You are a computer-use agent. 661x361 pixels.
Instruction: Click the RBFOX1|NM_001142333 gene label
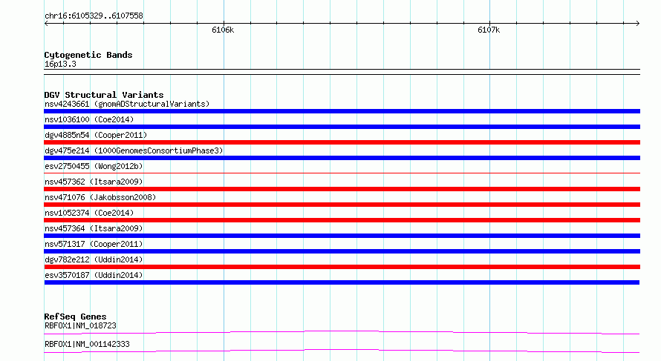pos(87,344)
